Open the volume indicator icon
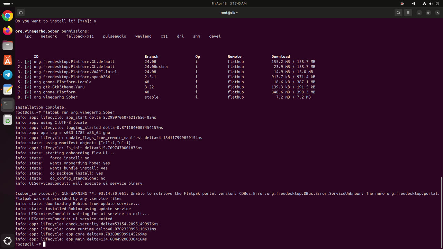The image size is (443, 249). (x=431, y=3)
